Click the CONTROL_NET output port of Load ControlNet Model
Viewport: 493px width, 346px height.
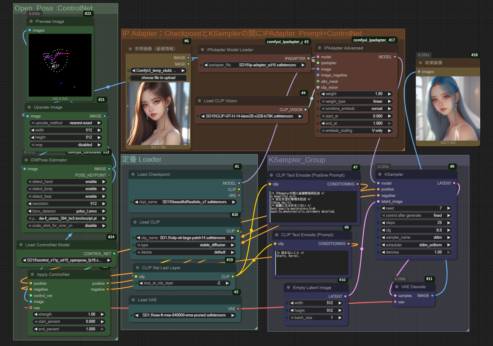pos(114,253)
